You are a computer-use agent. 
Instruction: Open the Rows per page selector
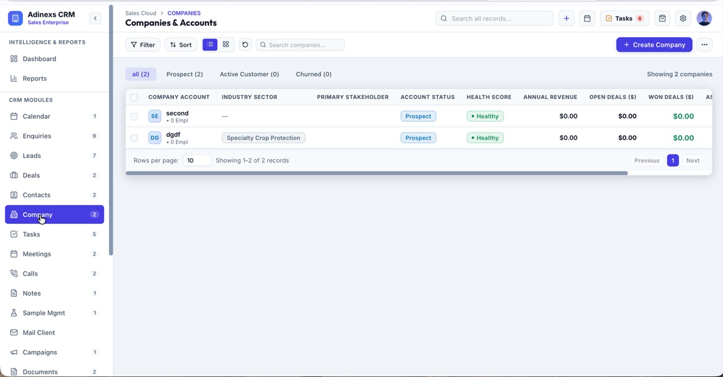[197, 160]
